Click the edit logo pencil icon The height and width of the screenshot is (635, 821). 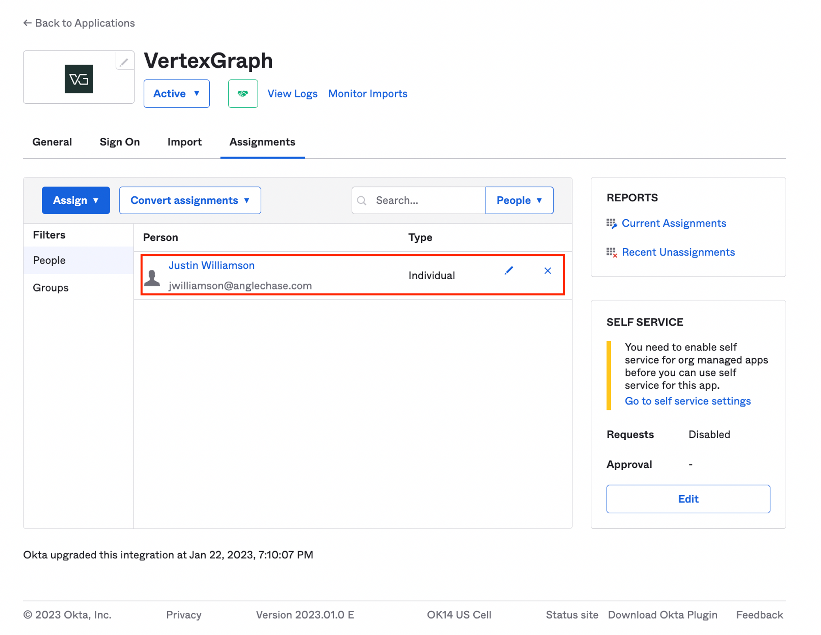124,61
